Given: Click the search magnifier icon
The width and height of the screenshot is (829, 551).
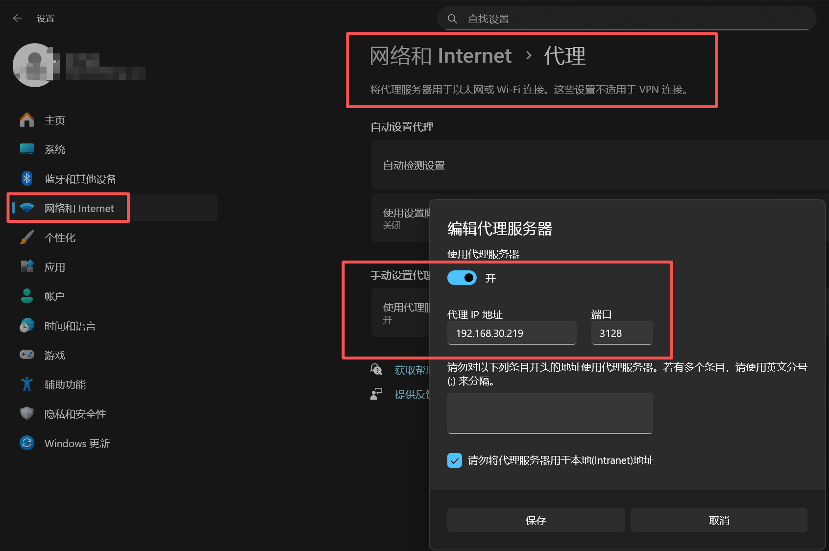Looking at the screenshot, I should 452,19.
